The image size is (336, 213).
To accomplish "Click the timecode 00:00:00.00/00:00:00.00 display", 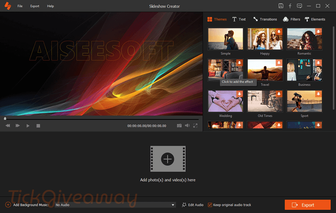I will (x=147, y=126).
